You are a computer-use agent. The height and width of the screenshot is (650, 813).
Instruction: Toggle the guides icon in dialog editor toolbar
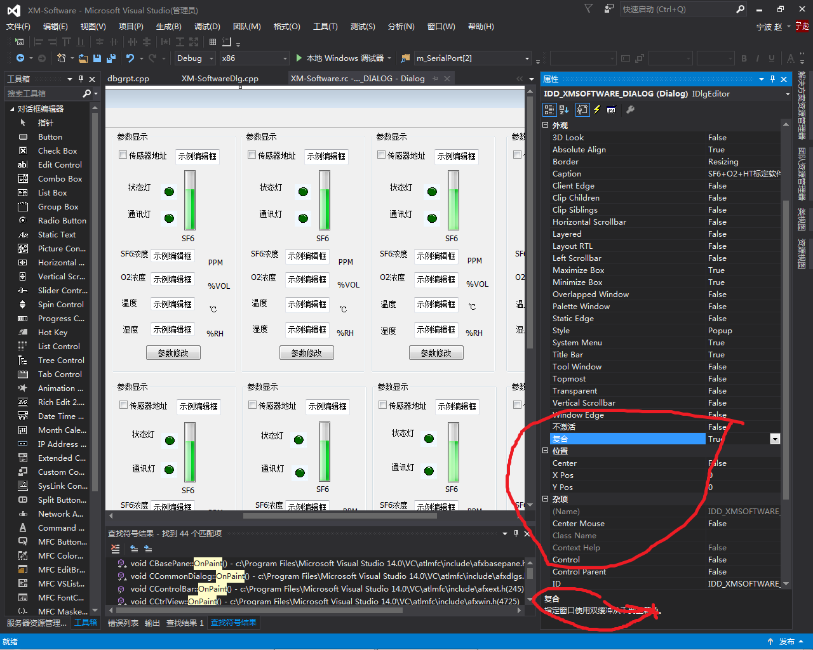227,42
